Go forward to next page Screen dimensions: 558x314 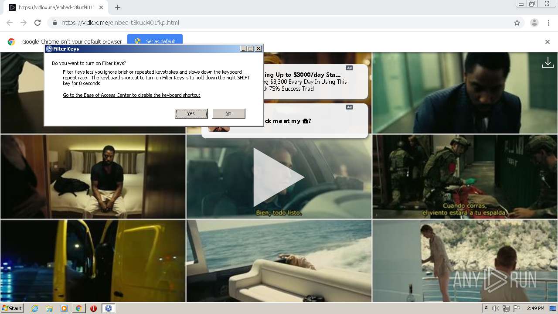click(24, 23)
